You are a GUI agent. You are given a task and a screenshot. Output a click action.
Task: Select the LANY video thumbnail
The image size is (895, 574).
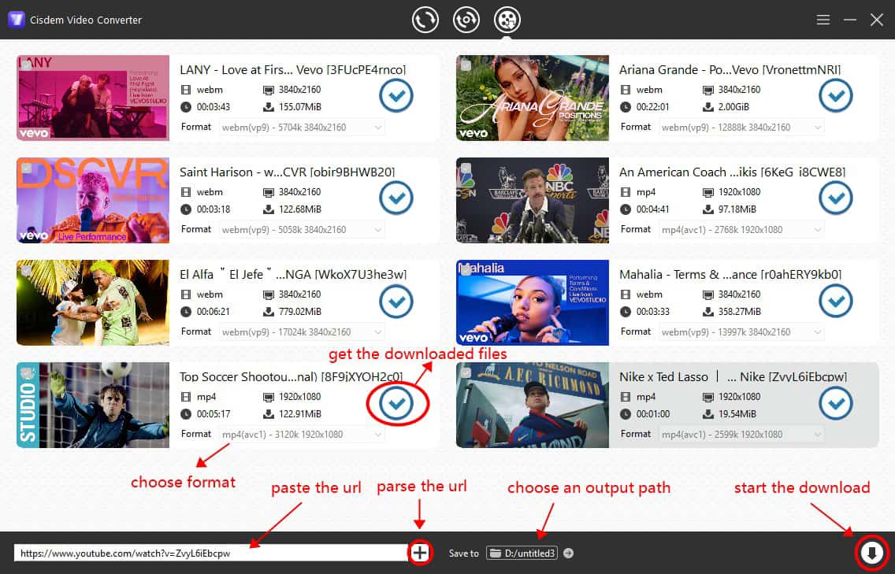tap(93, 98)
